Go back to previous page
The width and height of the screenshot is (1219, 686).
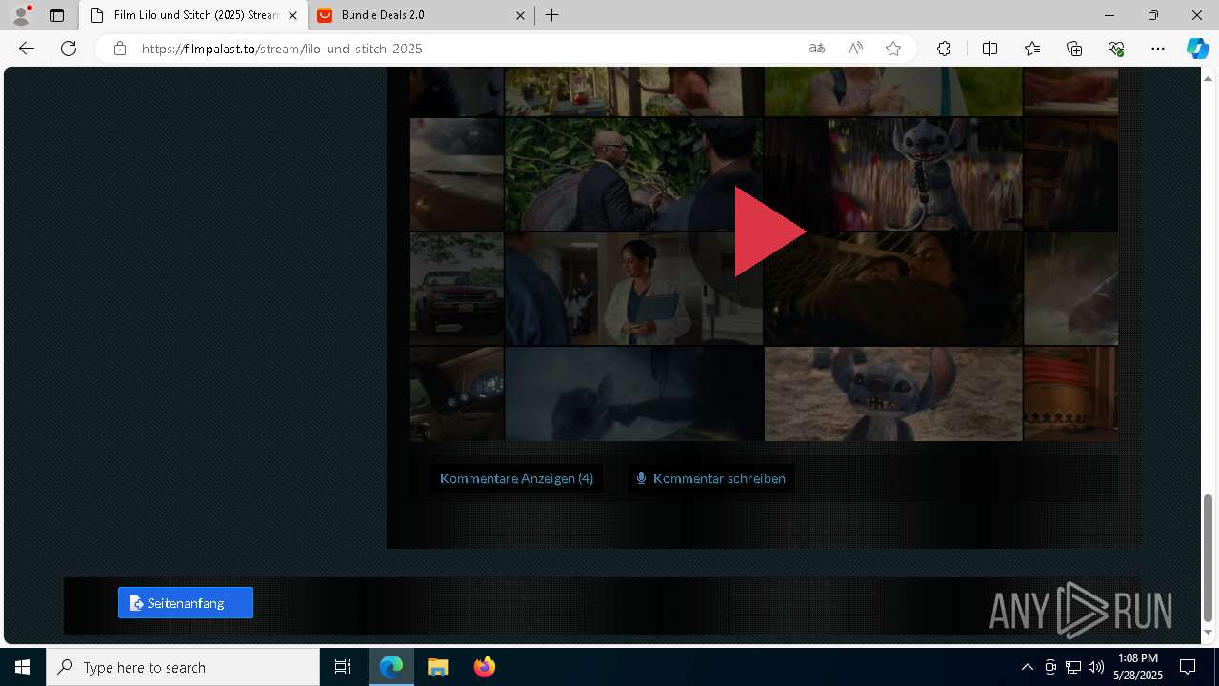click(27, 49)
